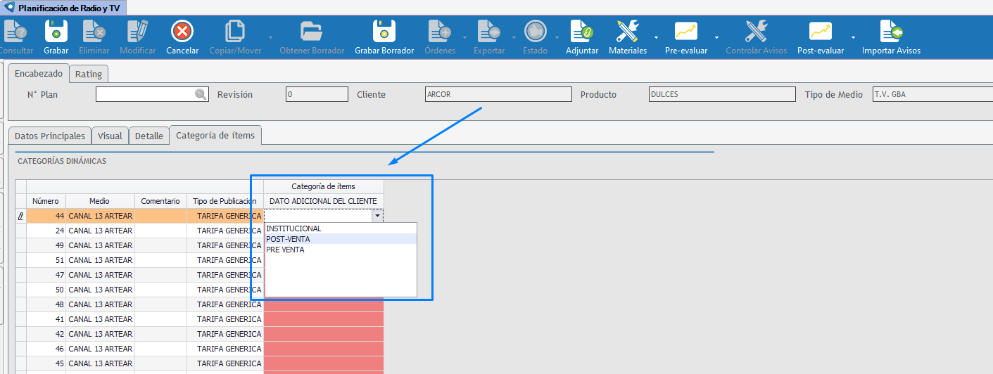Click the row indicator for row 44
Viewport: 993px width, 374px height.
point(20,216)
